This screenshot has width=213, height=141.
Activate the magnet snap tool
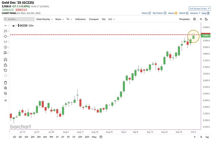coord(5,60)
